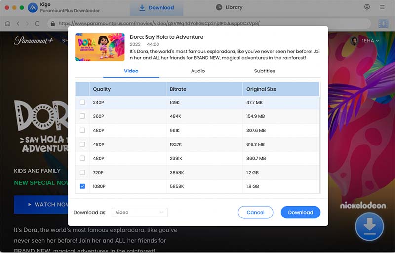Click the 720P quality label
The image size is (395, 253).
pyautogui.click(x=98, y=173)
